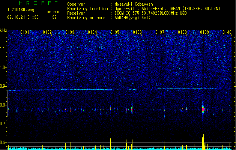This screenshot has height=150, width=236.
Task: Click time marker 0131
Action: coord(25,32)
